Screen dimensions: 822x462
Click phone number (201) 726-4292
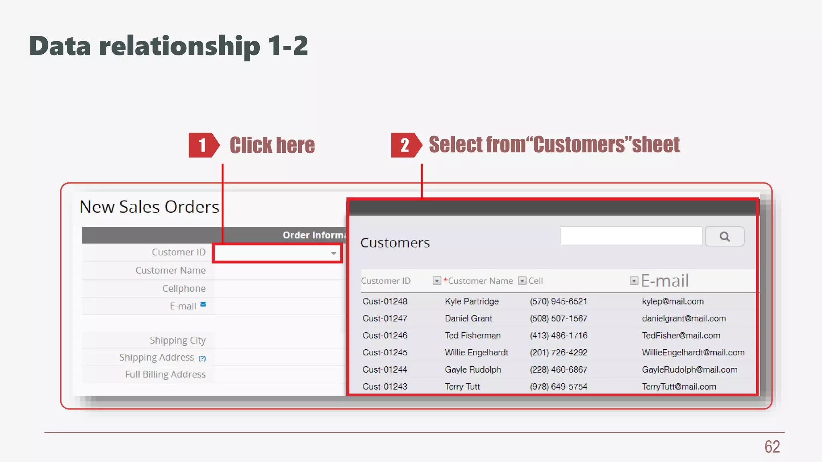point(558,353)
